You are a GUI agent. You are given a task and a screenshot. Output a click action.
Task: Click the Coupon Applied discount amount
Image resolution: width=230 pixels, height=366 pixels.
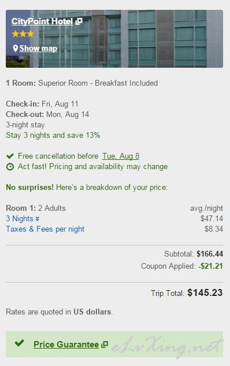pyautogui.click(x=211, y=266)
